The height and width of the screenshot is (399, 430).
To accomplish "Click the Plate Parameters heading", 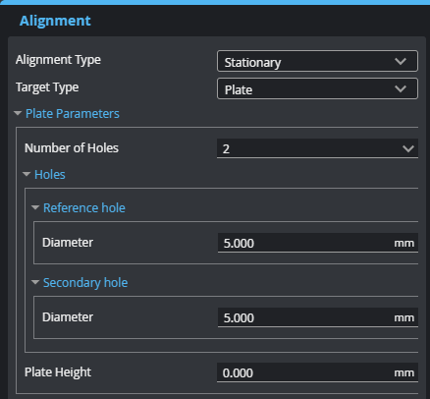I will click(x=73, y=114).
